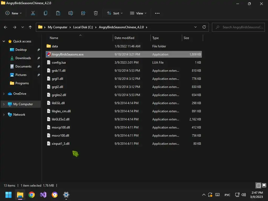This screenshot has height=201, width=268.
Task: Go up one folder level arrow
Action: tap(30, 27)
